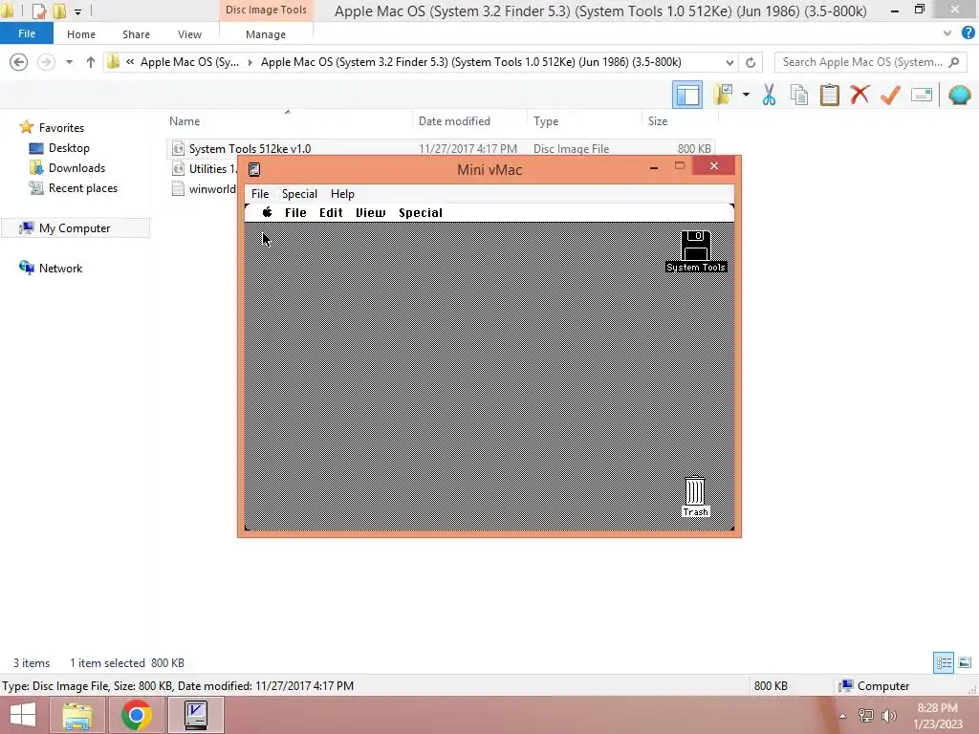
Task: Switch to details view icon in status bar
Action: (944, 662)
